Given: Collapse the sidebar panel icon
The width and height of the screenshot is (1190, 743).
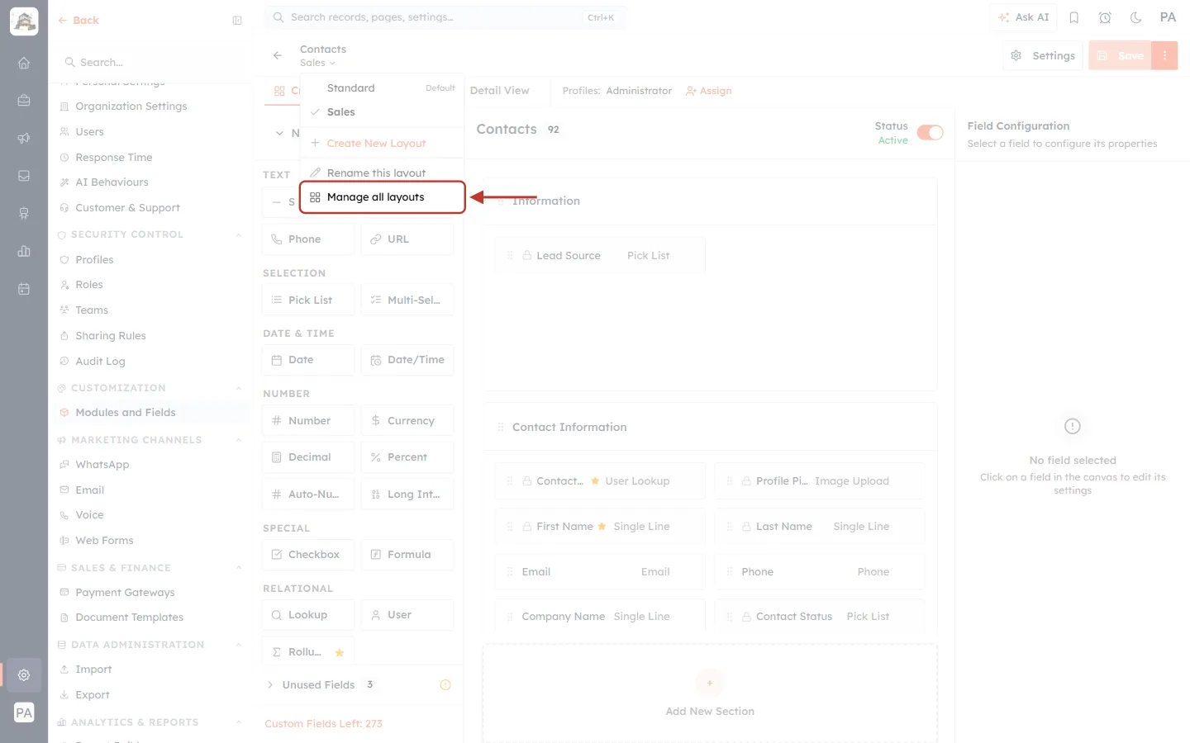Looking at the screenshot, I should pyautogui.click(x=237, y=21).
